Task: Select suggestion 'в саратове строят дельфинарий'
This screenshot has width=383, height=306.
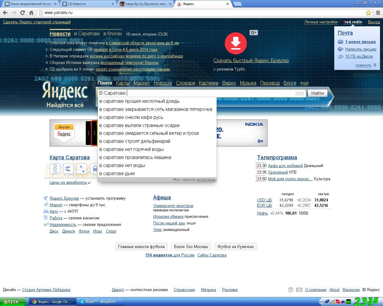Action: pos(157,141)
